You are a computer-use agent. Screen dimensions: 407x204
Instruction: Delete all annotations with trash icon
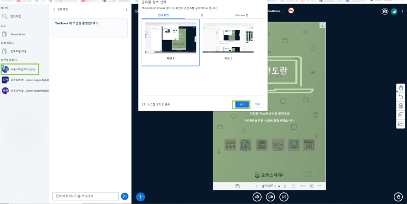pos(401,106)
